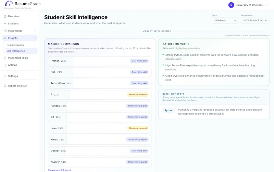Click the Pandas 18% skill label
The height and width of the screenshot is (172, 274).
[58, 106]
